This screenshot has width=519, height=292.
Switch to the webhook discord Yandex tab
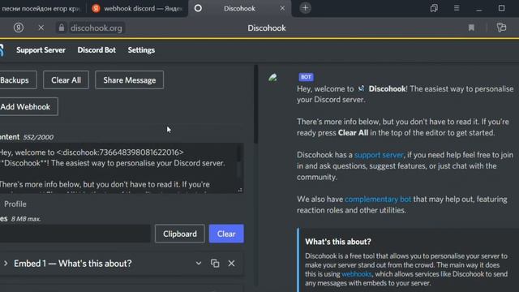point(137,8)
